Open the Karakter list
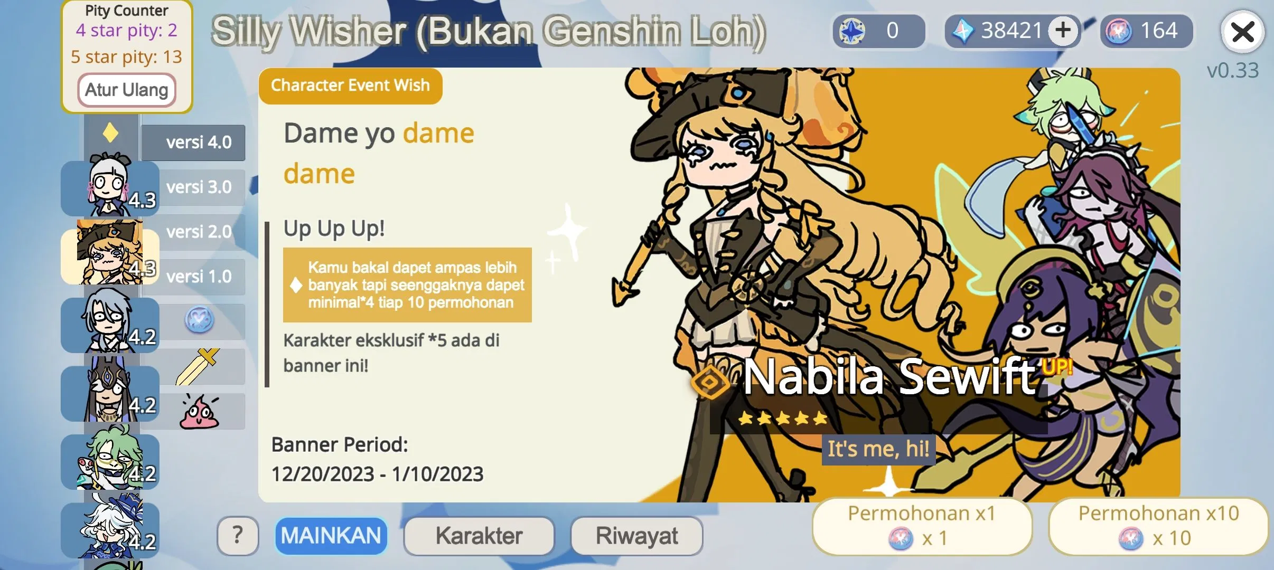The width and height of the screenshot is (1274, 570). (x=479, y=536)
